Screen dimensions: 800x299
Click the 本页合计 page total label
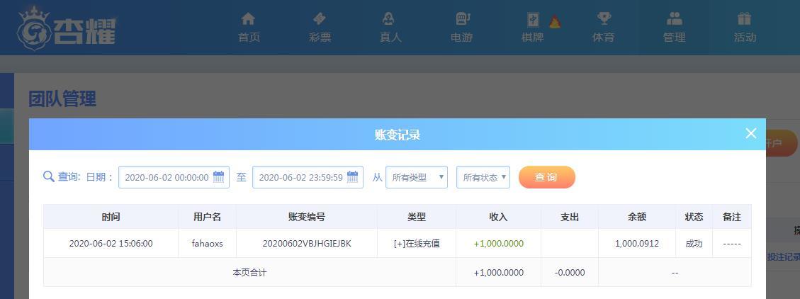click(x=249, y=273)
